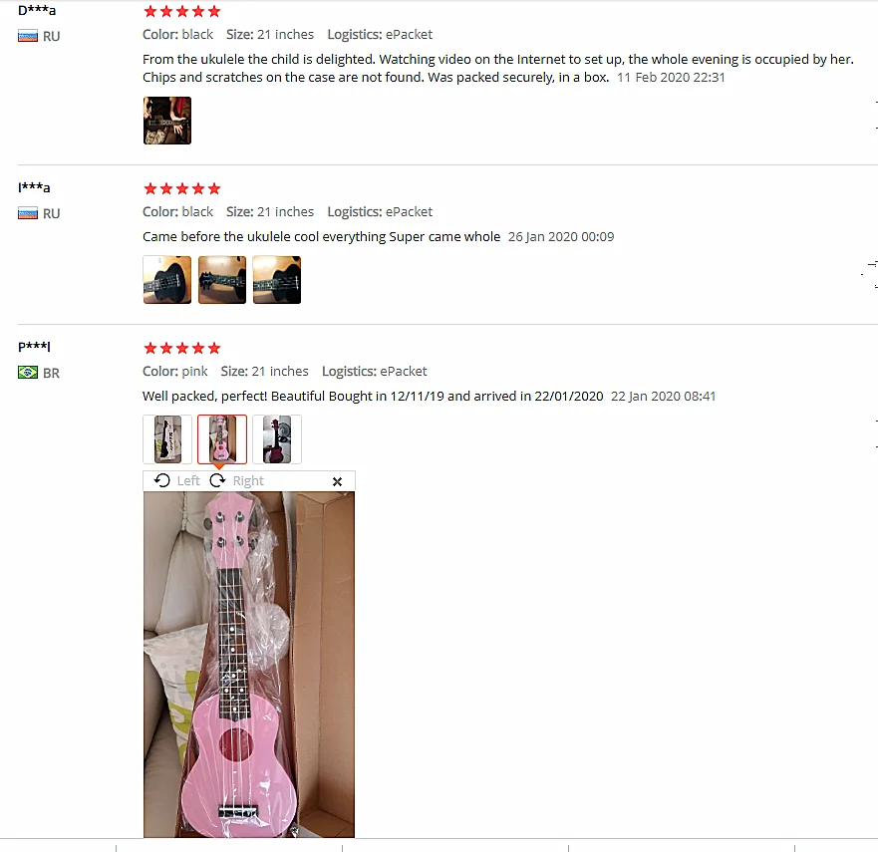
Task: Close the enlarged pink ukulele photo
Action: 337,481
